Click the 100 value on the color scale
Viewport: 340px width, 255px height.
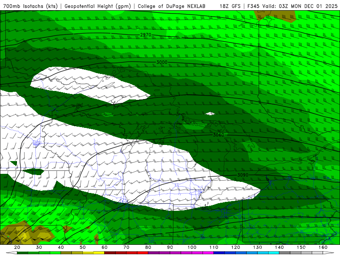click(x=192, y=247)
